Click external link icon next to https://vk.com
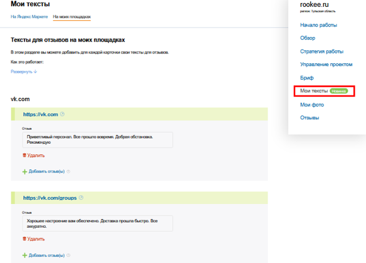Screen dimensions: 366x263 62,114
